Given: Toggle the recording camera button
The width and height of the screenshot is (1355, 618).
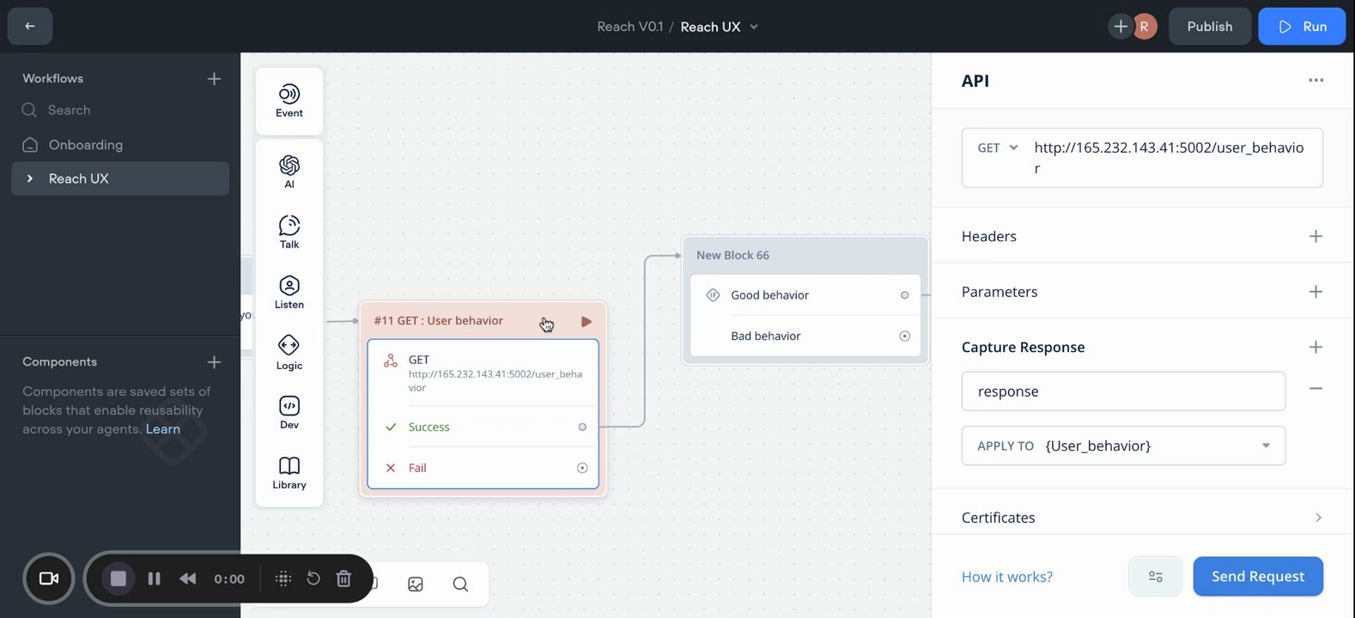Looking at the screenshot, I should click(x=49, y=579).
